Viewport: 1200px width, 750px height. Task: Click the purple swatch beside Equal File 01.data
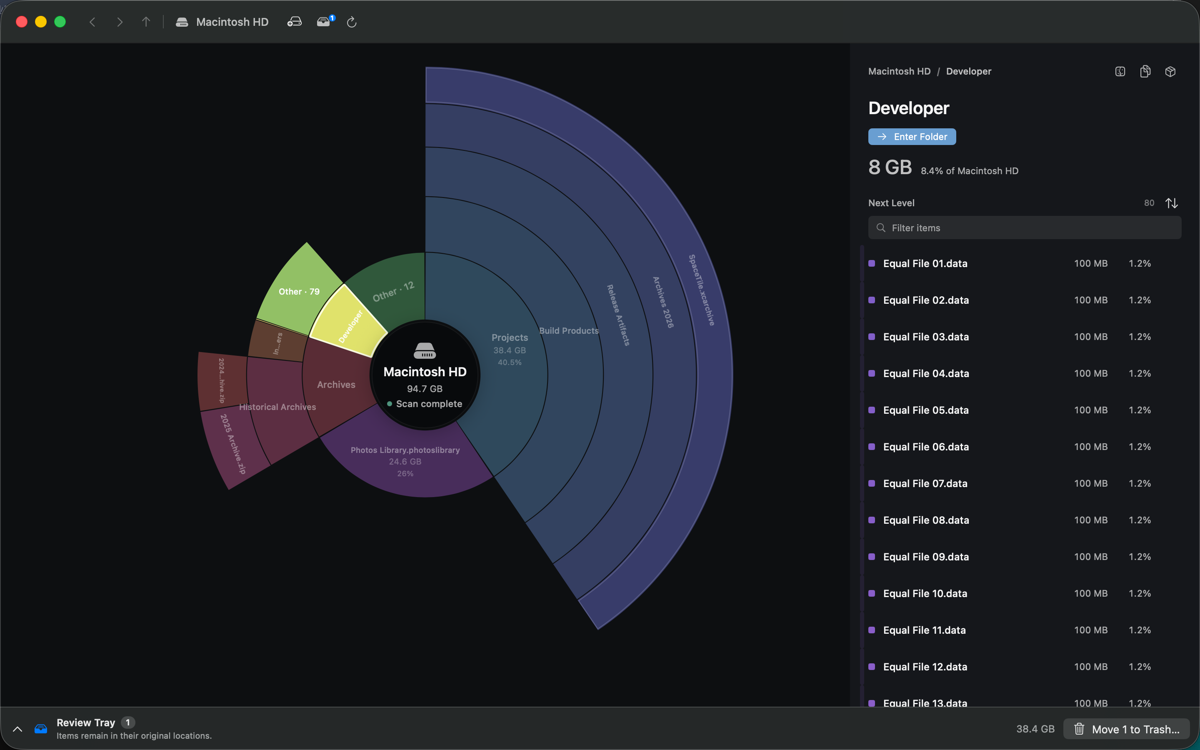point(872,263)
